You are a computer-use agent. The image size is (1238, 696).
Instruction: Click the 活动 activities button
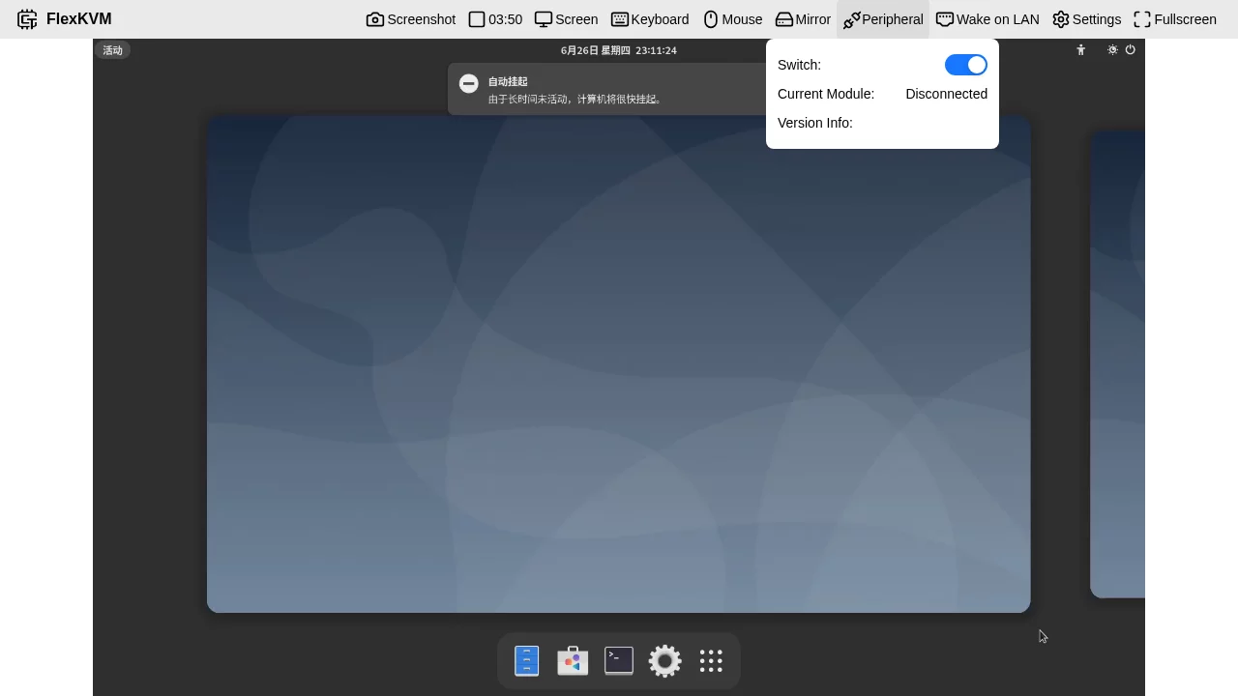[x=112, y=50]
